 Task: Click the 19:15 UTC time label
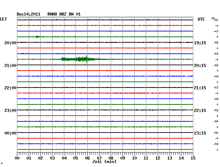tap(200, 43)
